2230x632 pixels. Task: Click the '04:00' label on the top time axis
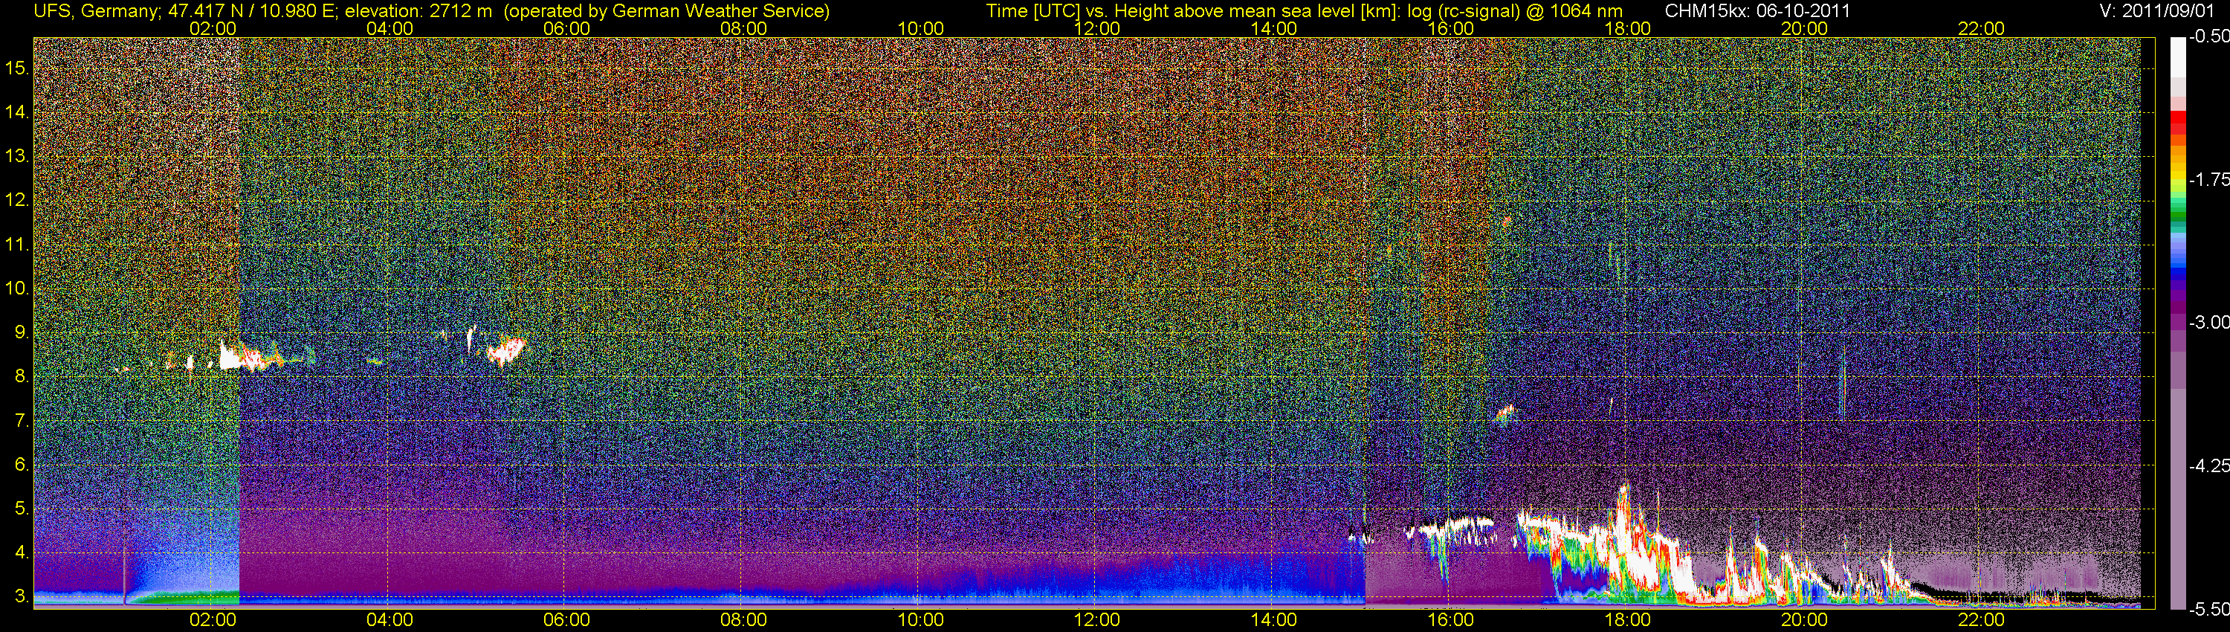tap(390, 28)
